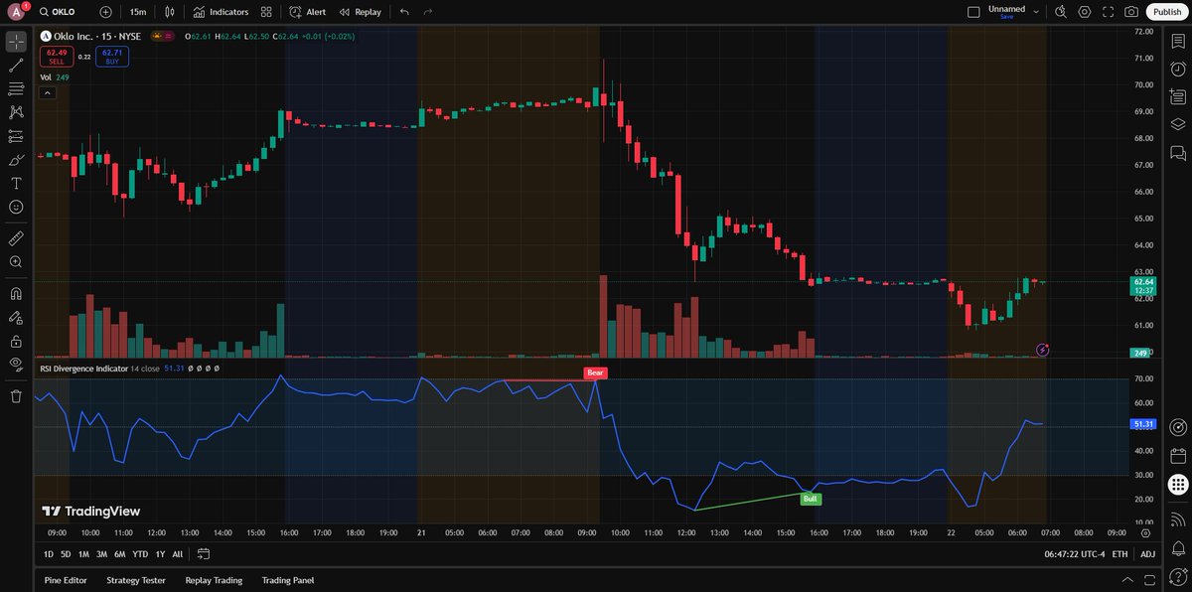Select the 3M date range
This screenshot has width=1192, height=592.
point(101,554)
